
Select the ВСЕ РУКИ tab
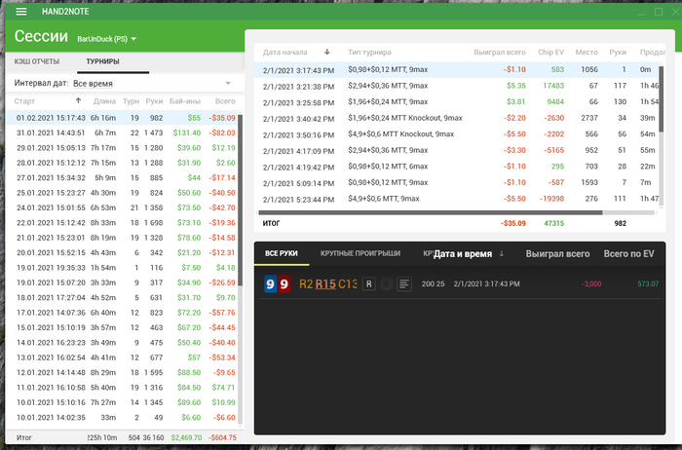coord(282,253)
